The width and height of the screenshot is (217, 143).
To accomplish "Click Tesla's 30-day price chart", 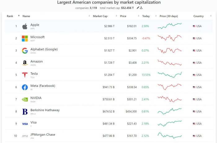I will point(170,75).
